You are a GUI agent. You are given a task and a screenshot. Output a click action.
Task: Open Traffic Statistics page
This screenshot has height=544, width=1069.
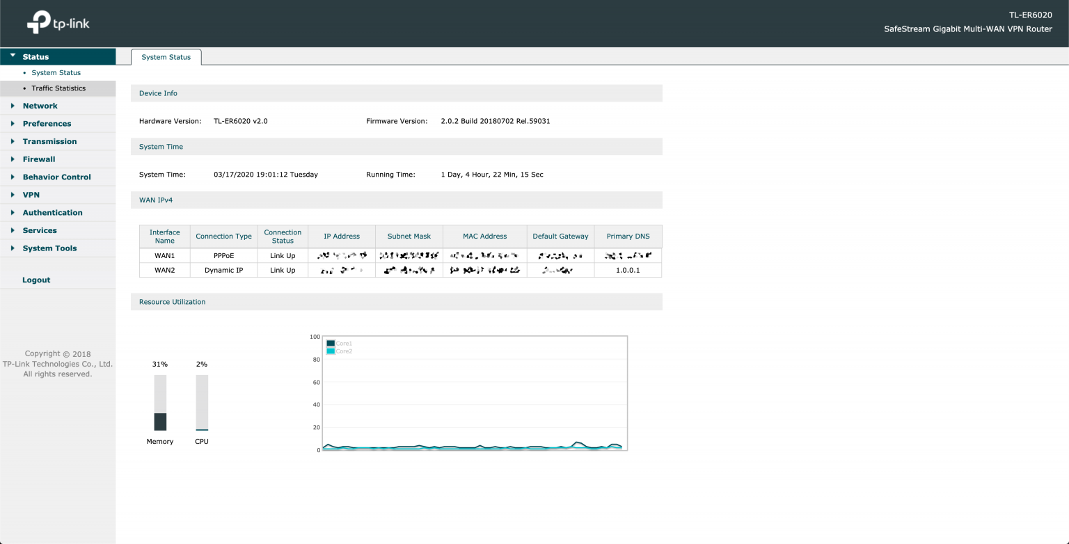click(58, 88)
